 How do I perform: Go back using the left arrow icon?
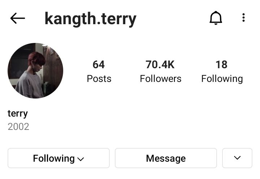[18, 18]
